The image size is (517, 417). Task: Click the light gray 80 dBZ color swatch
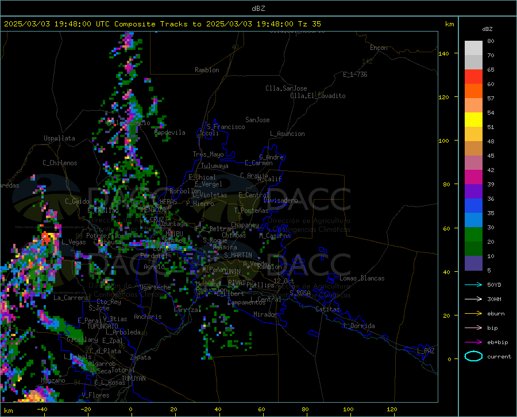coord(473,48)
